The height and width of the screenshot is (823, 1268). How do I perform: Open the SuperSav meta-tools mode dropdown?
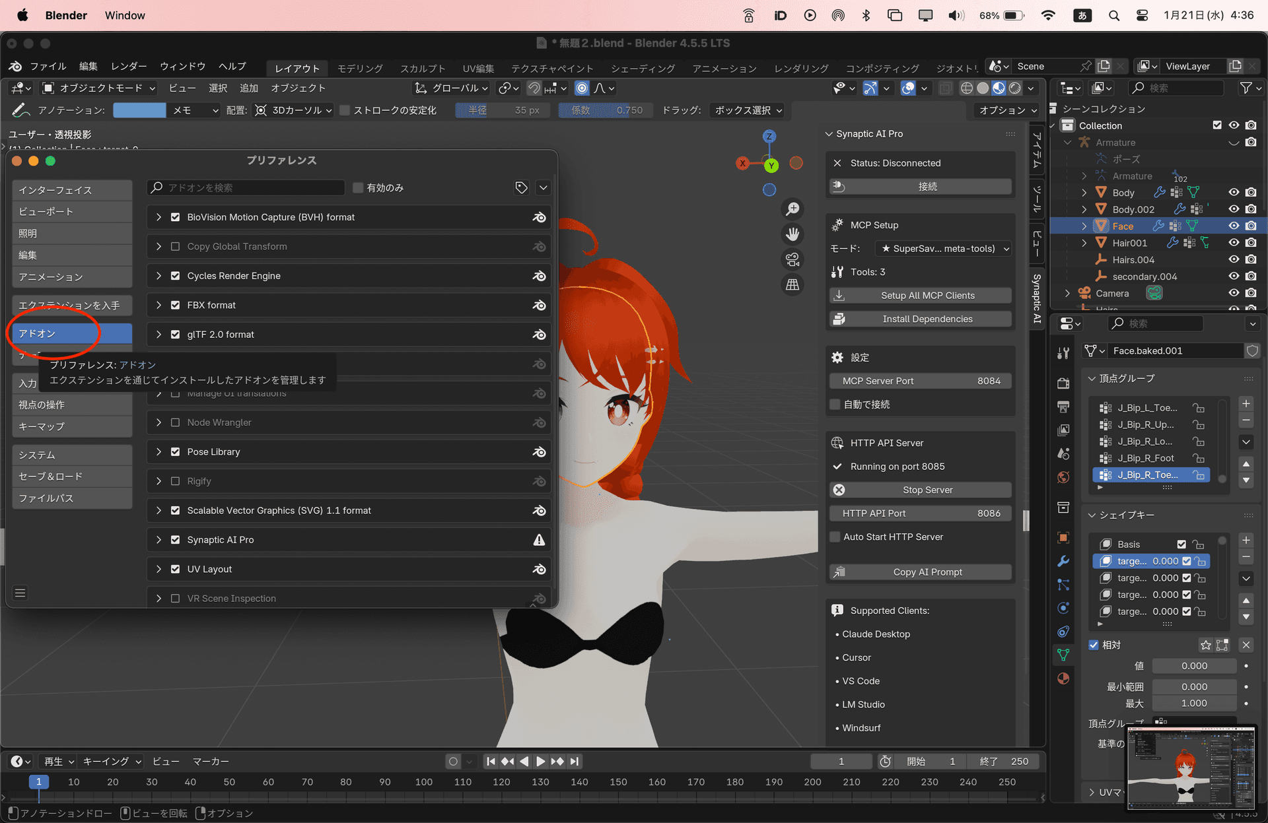click(x=943, y=248)
